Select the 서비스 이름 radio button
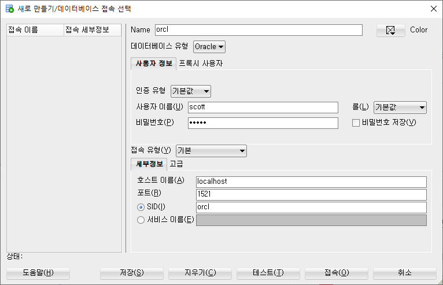The width and height of the screenshot is (443, 285). [x=141, y=220]
